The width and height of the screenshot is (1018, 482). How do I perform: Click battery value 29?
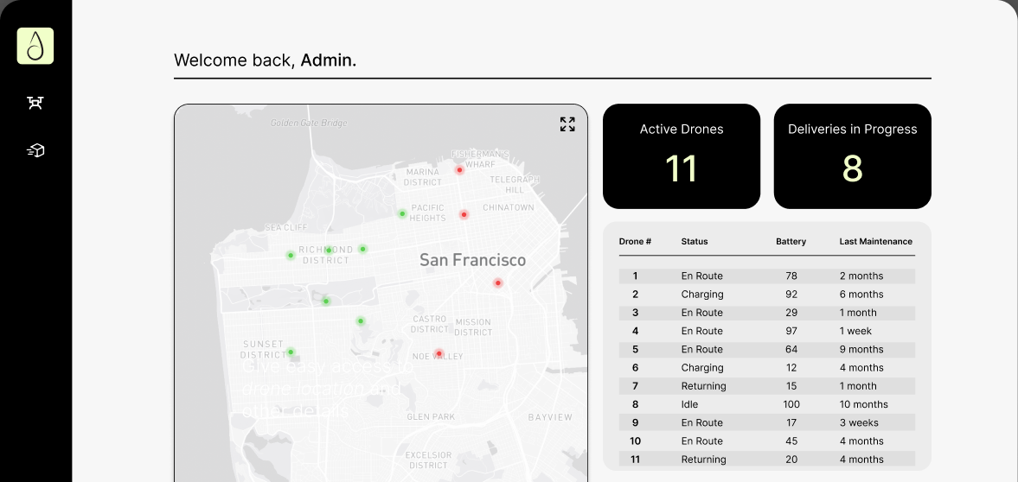(x=791, y=312)
